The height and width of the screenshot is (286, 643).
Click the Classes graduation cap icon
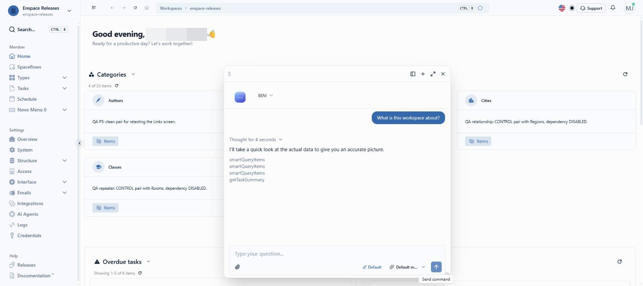click(98, 167)
